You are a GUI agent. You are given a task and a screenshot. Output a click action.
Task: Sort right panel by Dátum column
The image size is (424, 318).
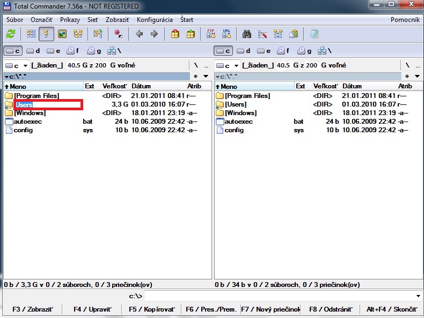pyautogui.click(x=369, y=86)
